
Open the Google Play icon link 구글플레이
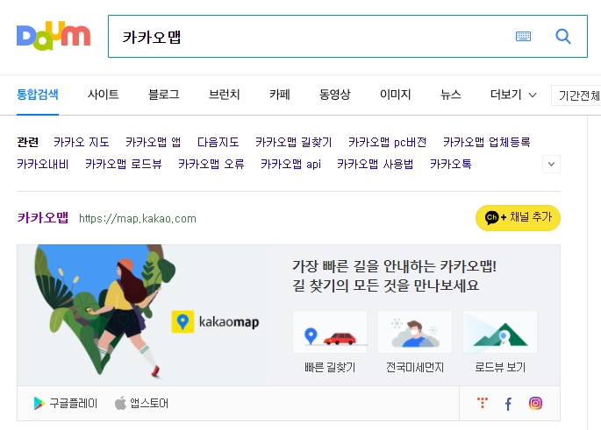66,403
